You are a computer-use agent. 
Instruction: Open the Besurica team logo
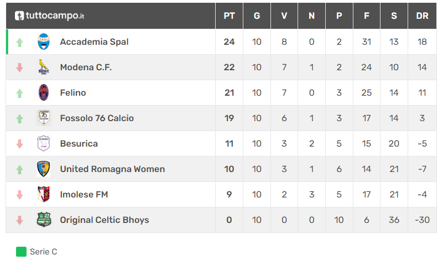point(44,143)
